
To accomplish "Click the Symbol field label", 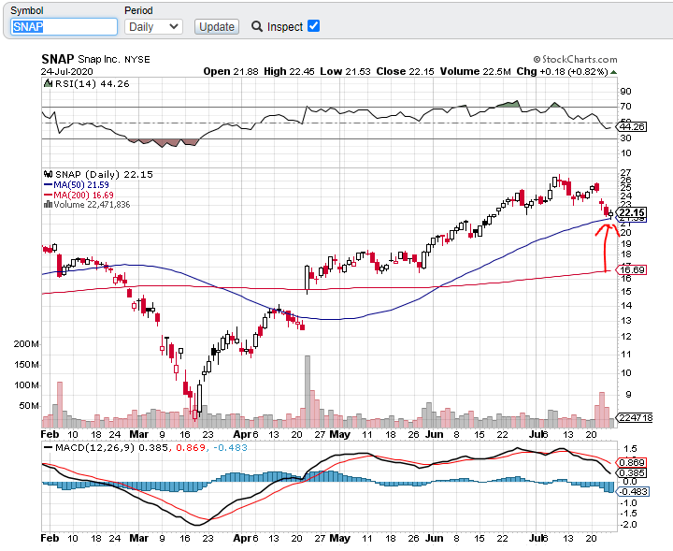I will click(x=26, y=10).
